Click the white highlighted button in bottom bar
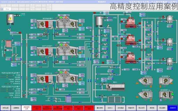This screenshot has width=178, height=111. point(26,108)
